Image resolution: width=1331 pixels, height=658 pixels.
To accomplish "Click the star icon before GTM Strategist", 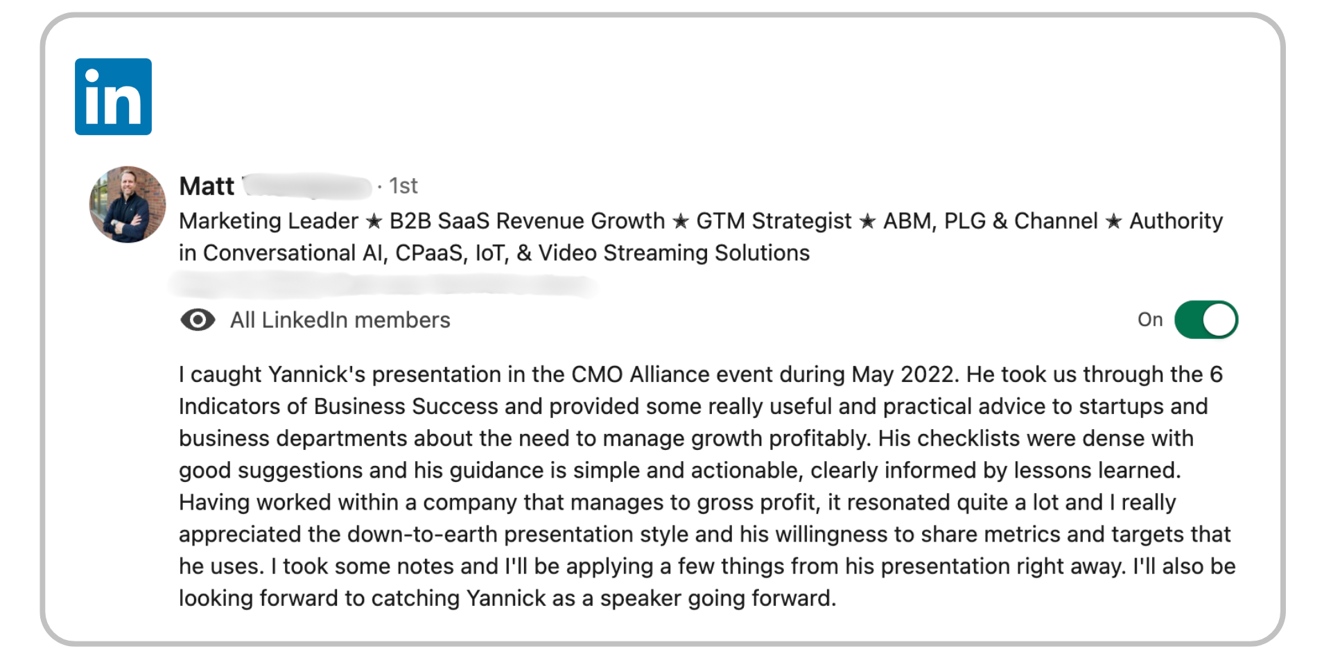I will (681, 221).
